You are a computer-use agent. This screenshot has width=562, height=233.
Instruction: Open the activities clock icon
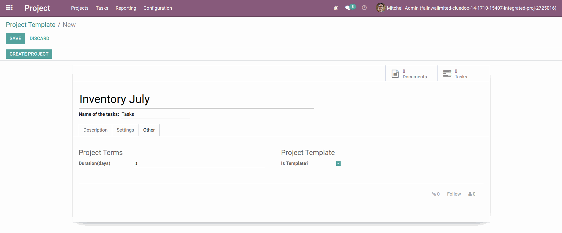(364, 8)
